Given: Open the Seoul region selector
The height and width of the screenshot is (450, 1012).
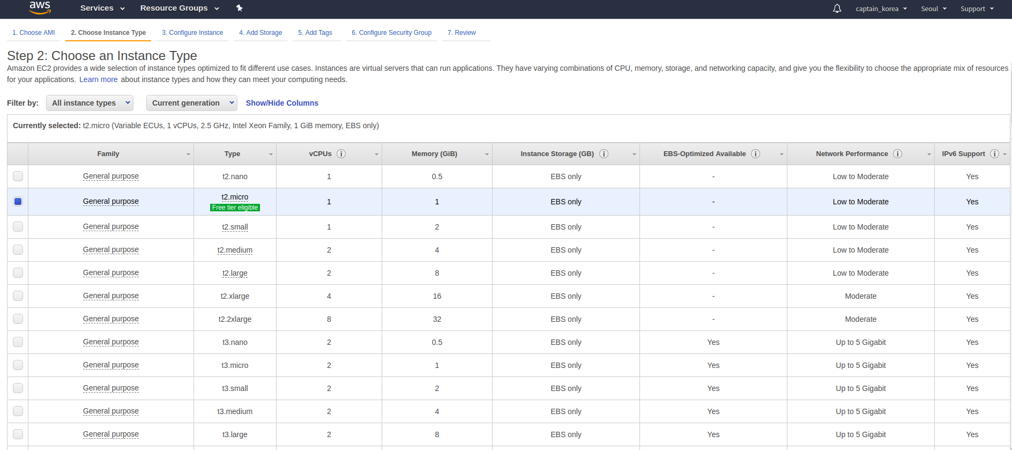Looking at the screenshot, I should tap(934, 9).
